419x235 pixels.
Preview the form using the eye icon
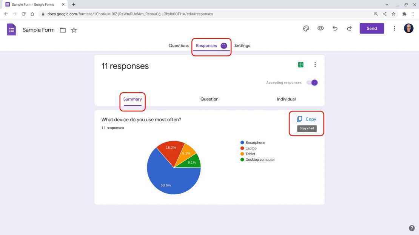(320, 28)
